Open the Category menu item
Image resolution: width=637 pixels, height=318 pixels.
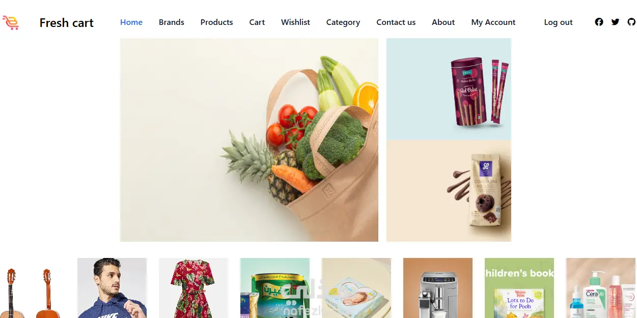click(343, 22)
